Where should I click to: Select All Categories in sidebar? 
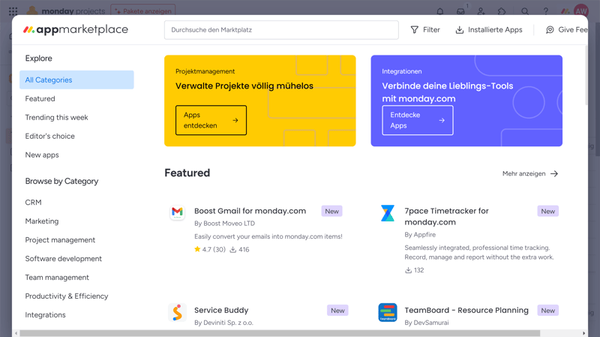76,80
